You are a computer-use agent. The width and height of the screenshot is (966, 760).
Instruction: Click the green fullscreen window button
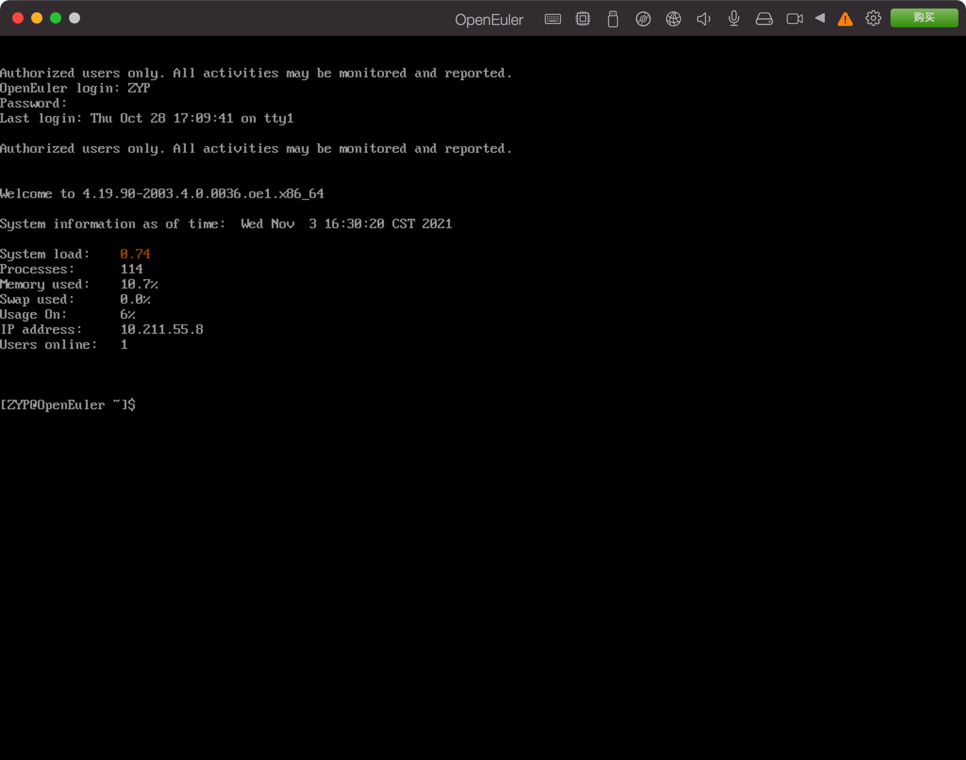point(56,18)
